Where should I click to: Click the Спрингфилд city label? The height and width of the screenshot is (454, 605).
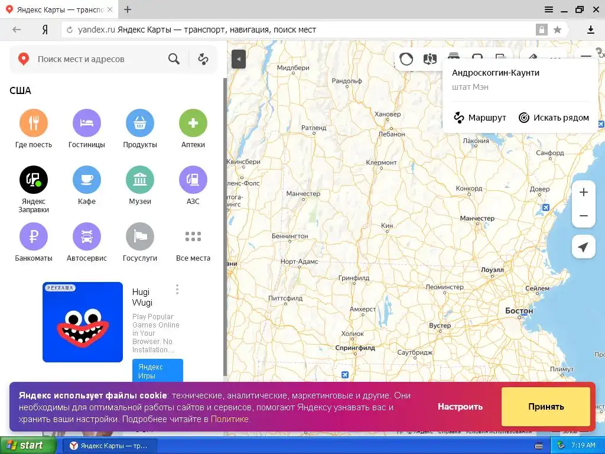pyautogui.click(x=354, y=348)
